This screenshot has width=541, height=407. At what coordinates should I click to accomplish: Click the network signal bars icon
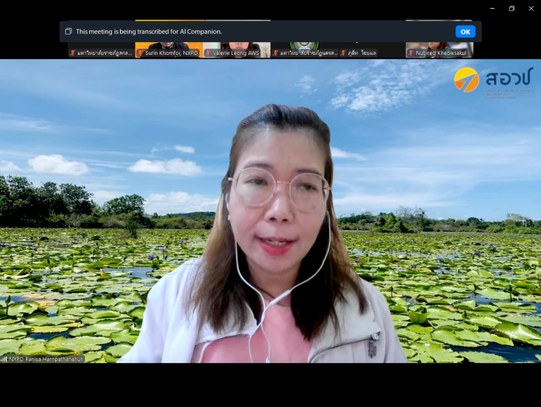point(4,359)
